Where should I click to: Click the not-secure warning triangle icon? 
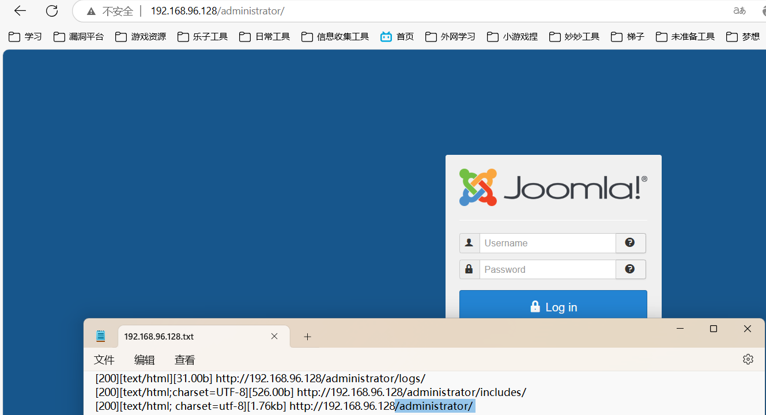point(91,12)
